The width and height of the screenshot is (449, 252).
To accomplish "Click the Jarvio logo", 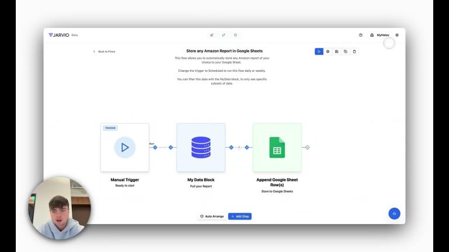I will pyautogui.click(x=58, y=35).
